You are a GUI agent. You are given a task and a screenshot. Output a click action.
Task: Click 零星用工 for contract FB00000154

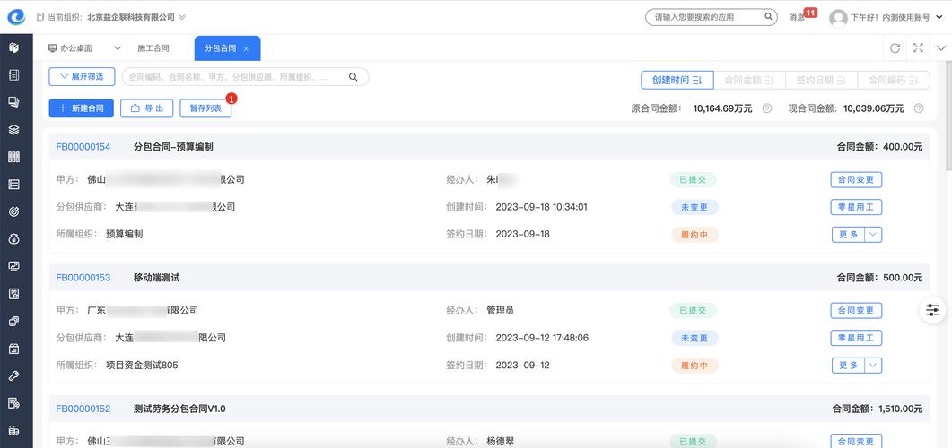click(x=856, y=207)
